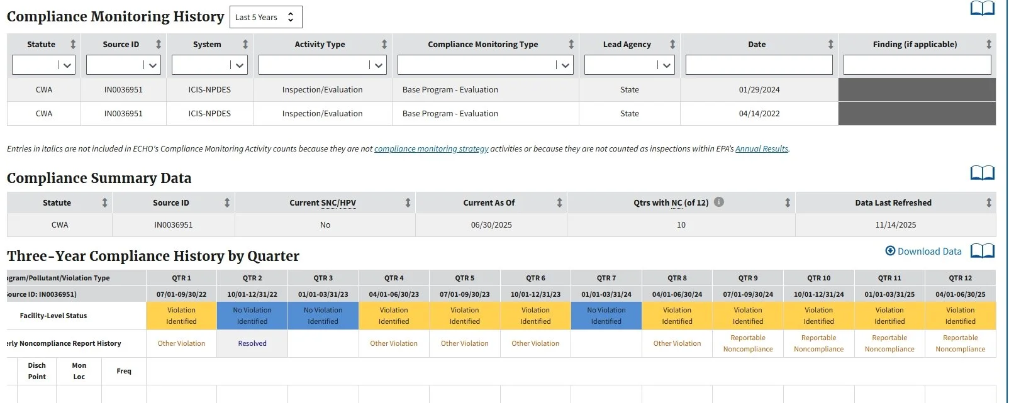This screenshot has width=1009, height=403.
Task: Click the Freq column header
Action: [124, 371]
